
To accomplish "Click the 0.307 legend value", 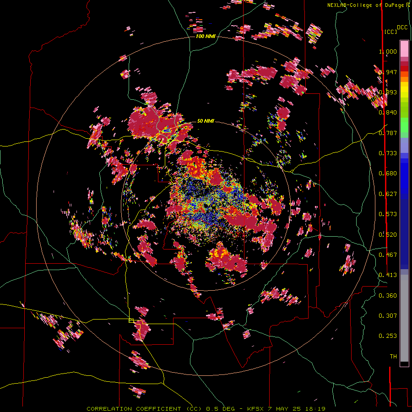I will 388,316.
